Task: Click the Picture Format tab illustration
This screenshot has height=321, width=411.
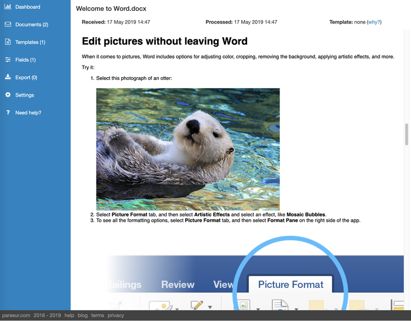Action: click(x=290, y=284)
